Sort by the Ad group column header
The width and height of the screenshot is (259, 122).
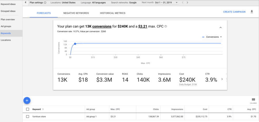[x=91, y=109]
